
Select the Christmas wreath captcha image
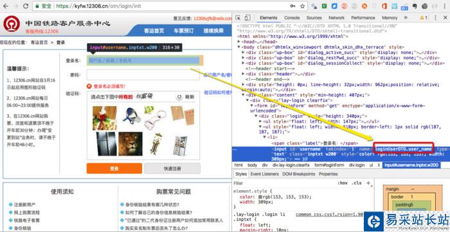click(104, 118)
